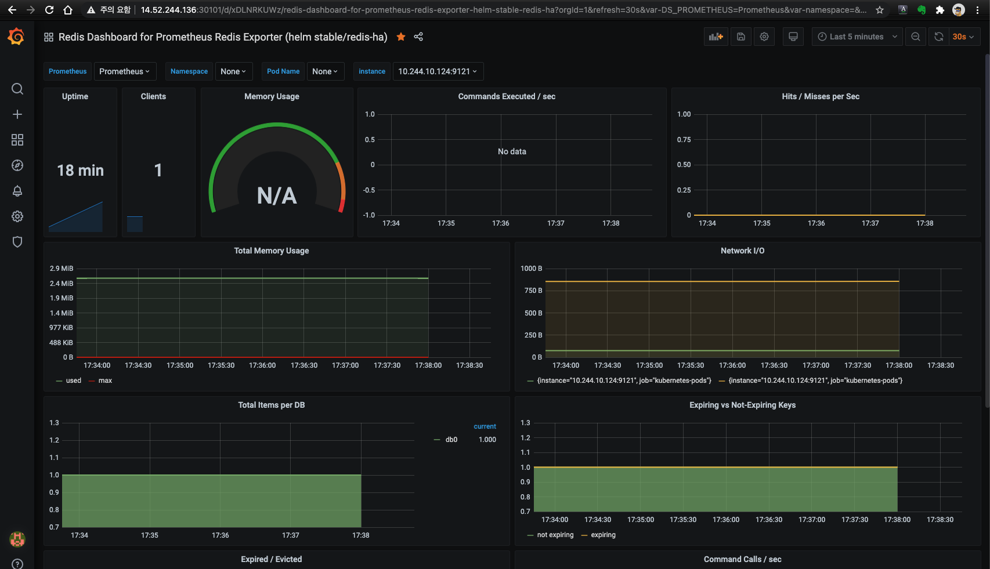The image size is (990, 569).
Task: Toggle the second Network I/O legend series
Action: [x=815, y=380]
